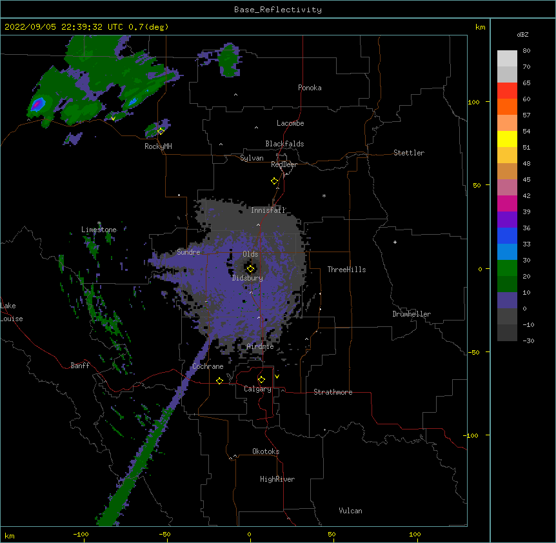Screen dimensions: 556x543
Task: Click the ThreeHills town label
Action: [346, 270]
